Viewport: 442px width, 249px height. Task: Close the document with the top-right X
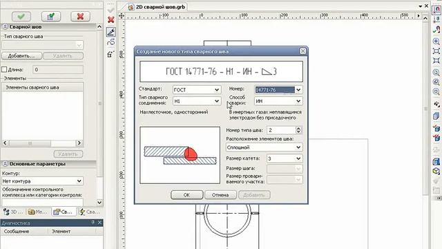point(427,6)
